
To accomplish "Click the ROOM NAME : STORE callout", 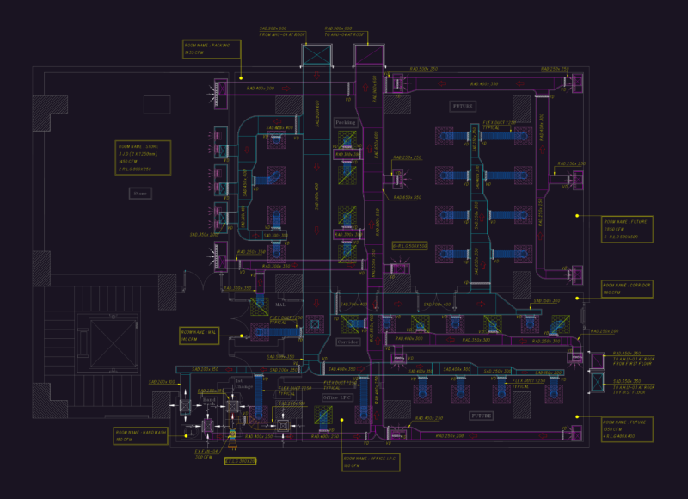I will coord(143,157).
